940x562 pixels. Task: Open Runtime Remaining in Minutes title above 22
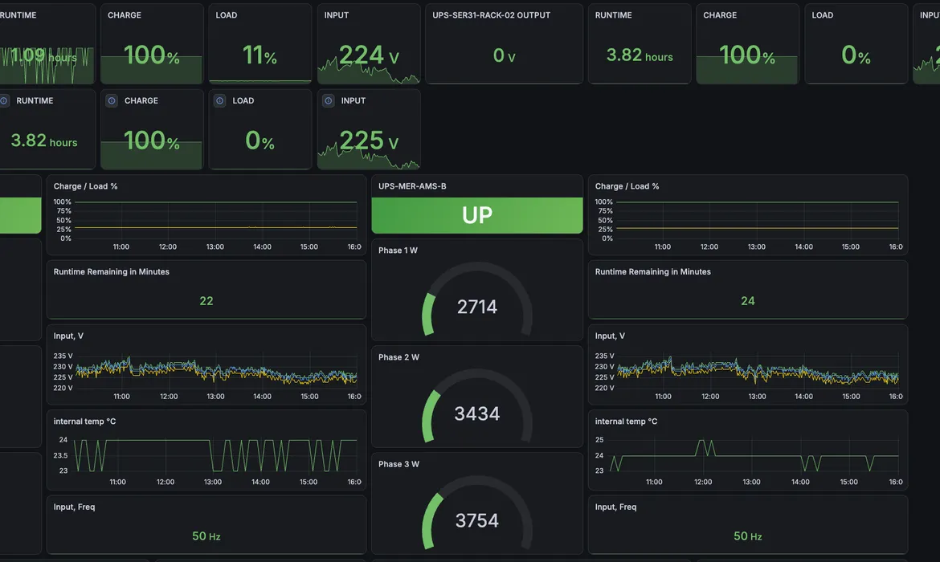(x=111, y=272)
